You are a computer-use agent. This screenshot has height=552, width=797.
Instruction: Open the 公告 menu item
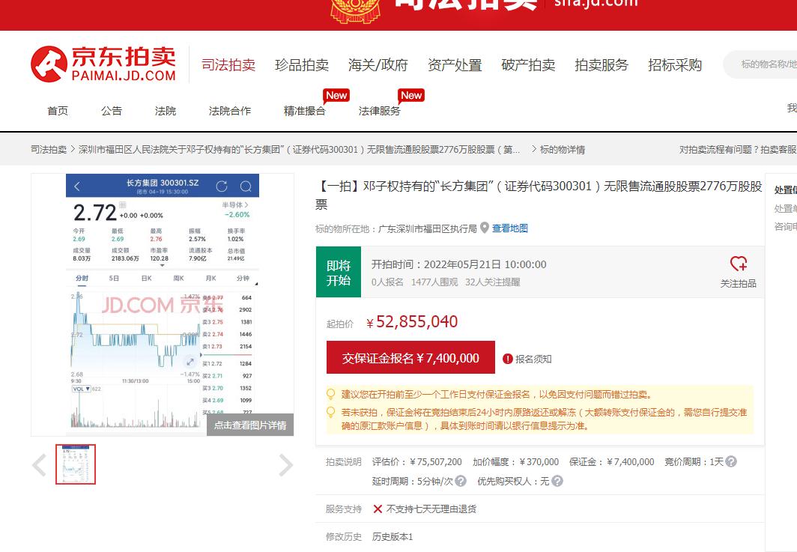111,110
